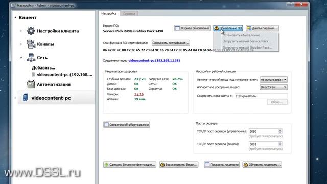
Task: Click the green icon on Сделать бэкап
Action: [x=107, y=165]
